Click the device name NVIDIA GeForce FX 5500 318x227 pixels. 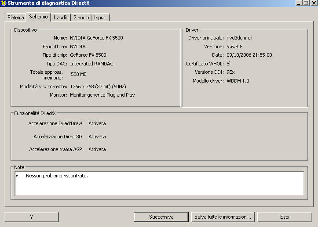(x=96, y=38)
